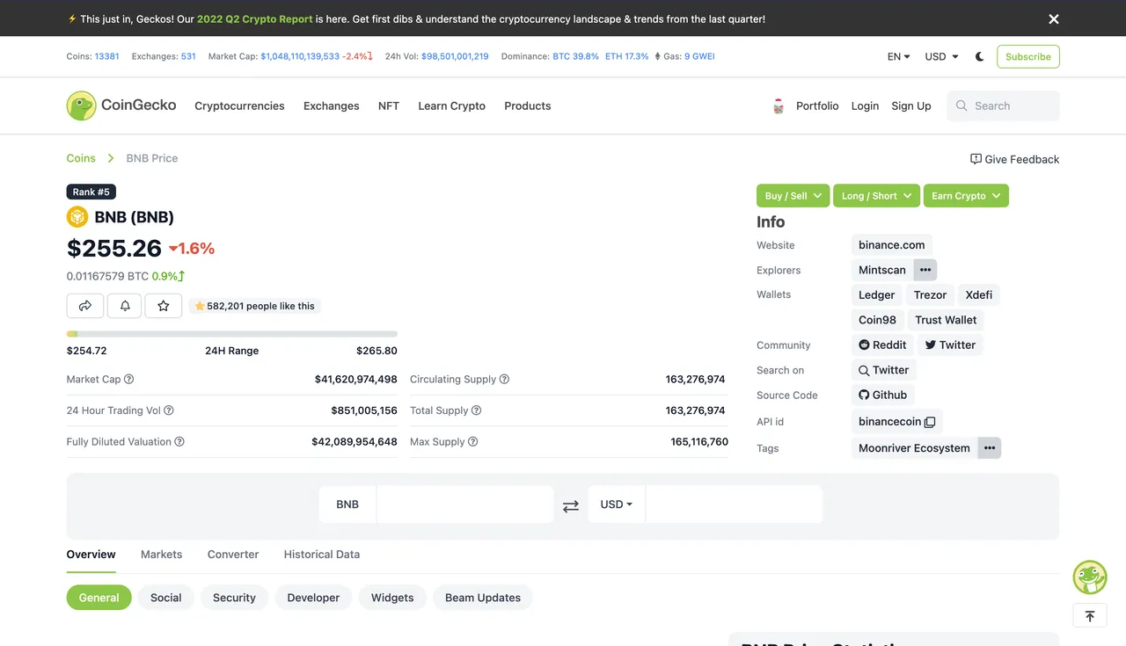Open the Learn Crypto menu

pyautogui.click(x=452, y=105)
